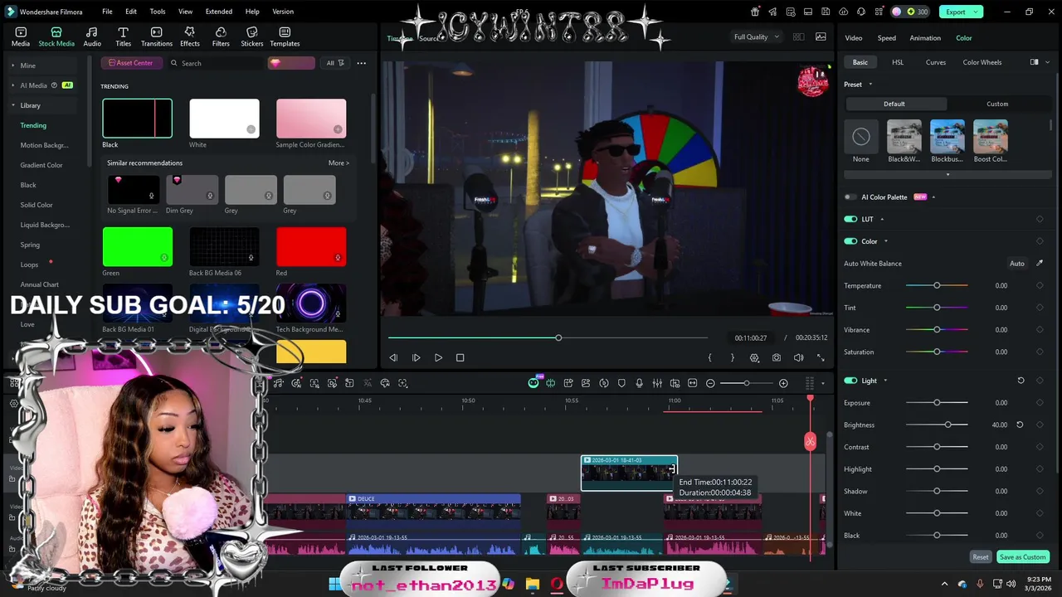
Task: Click the snapshot camera icon under preview
Action: click(776, 357)
